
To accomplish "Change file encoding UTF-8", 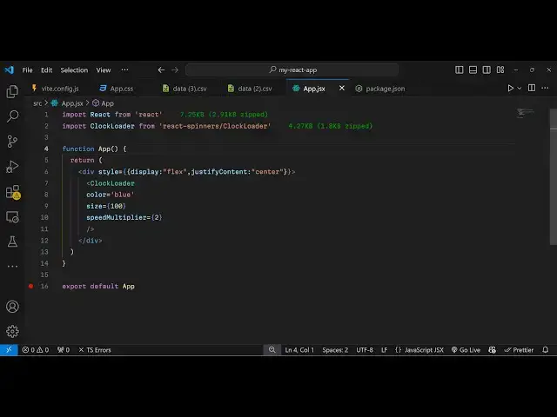I will (365, 350).
